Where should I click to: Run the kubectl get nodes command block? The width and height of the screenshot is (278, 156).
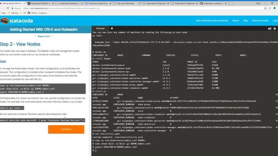(x=12, y=108)
